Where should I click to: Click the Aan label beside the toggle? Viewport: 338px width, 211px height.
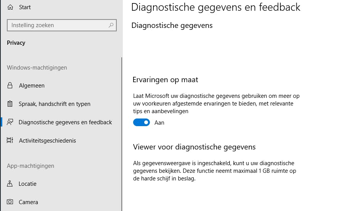coord(159,123)
